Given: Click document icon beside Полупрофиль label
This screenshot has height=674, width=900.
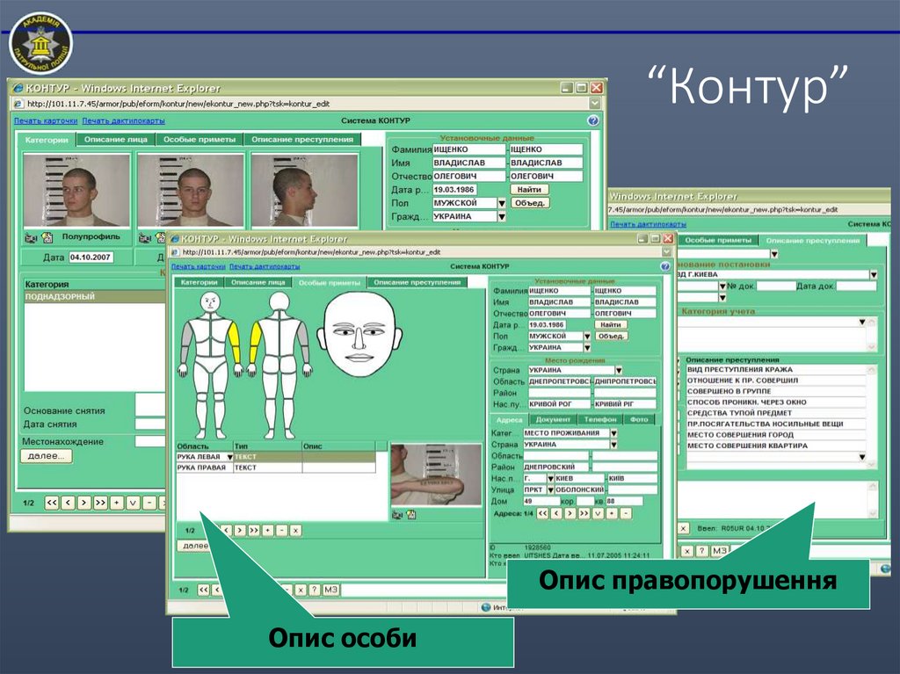Looking at the screenshot, I should point(47,237).
